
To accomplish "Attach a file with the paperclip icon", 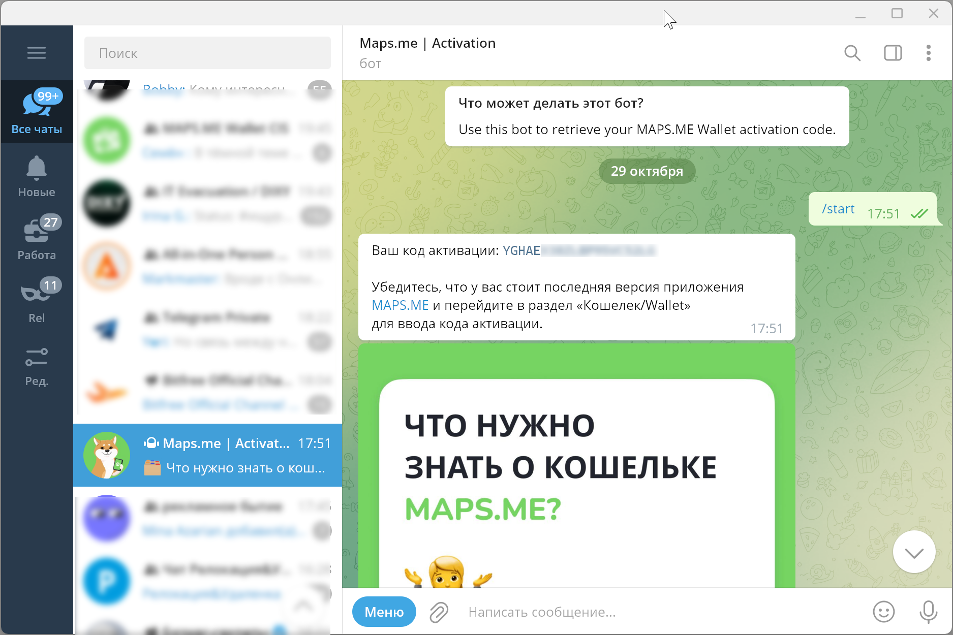I will tap(439, 612).
